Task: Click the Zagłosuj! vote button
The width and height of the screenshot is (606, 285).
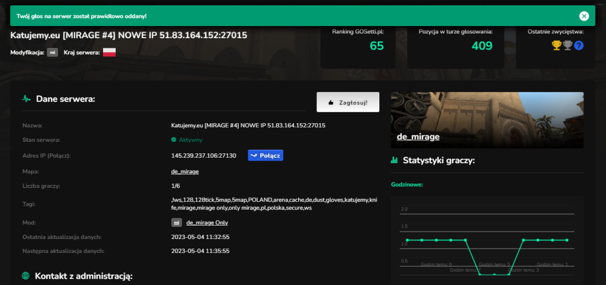Action: coord(348,102)
